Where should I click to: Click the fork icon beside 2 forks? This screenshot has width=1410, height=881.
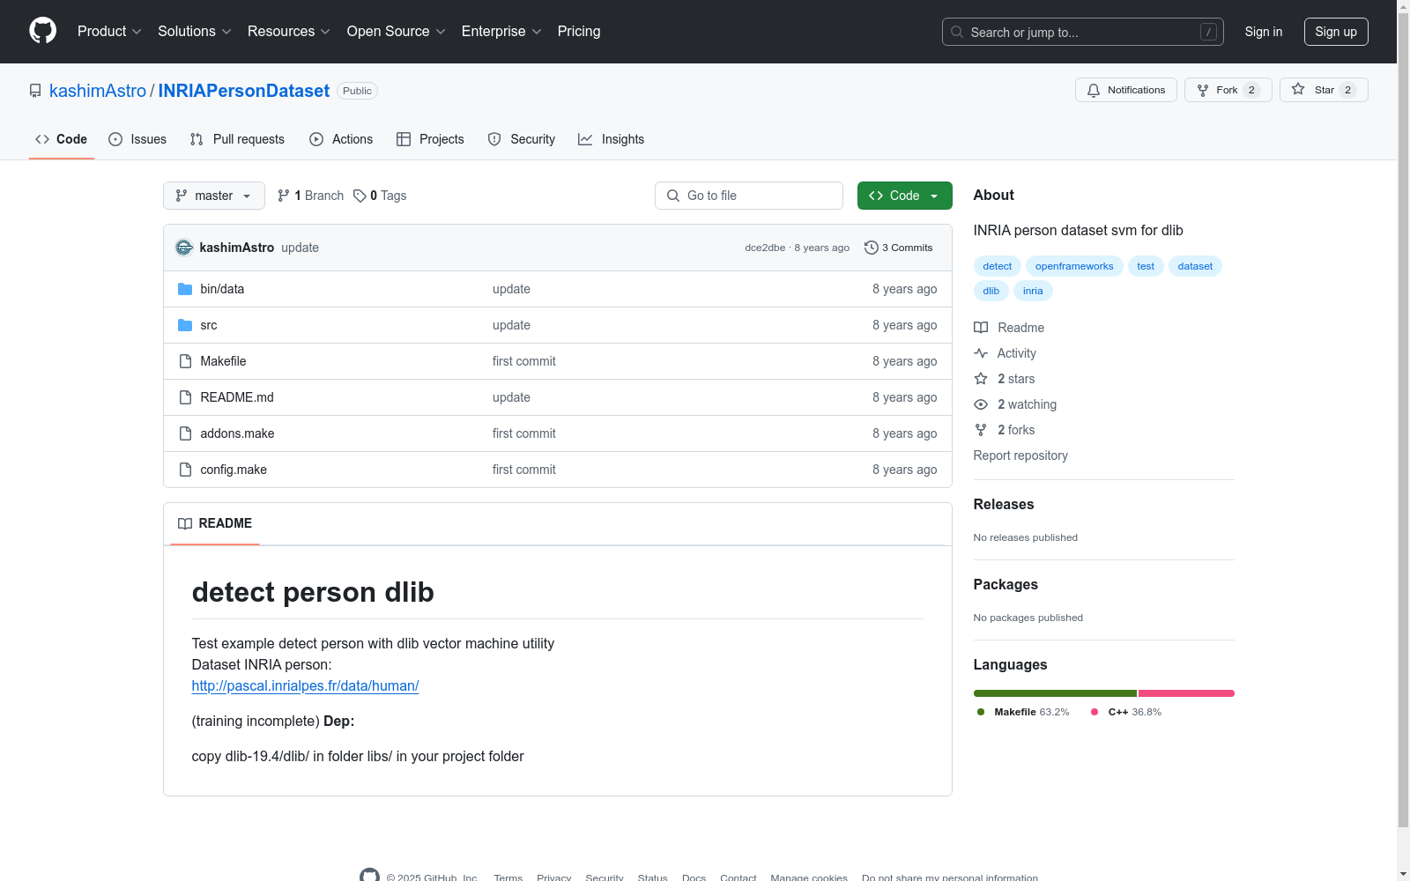[x=981, y=430]
